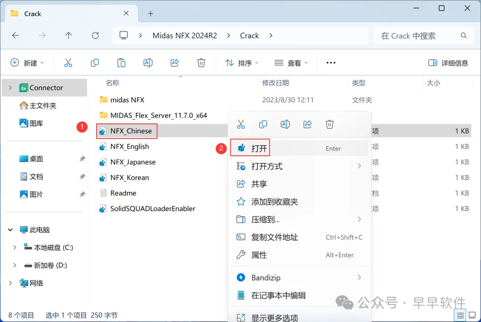Image resolution: width=481 pixels, height=322 pixels.
Task: Select the Readme file
Action: tap(118, 193)
